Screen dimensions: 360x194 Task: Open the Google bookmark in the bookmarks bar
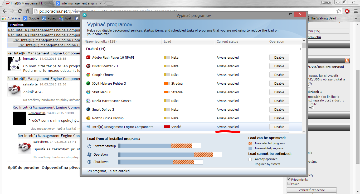tap(31, 18)
